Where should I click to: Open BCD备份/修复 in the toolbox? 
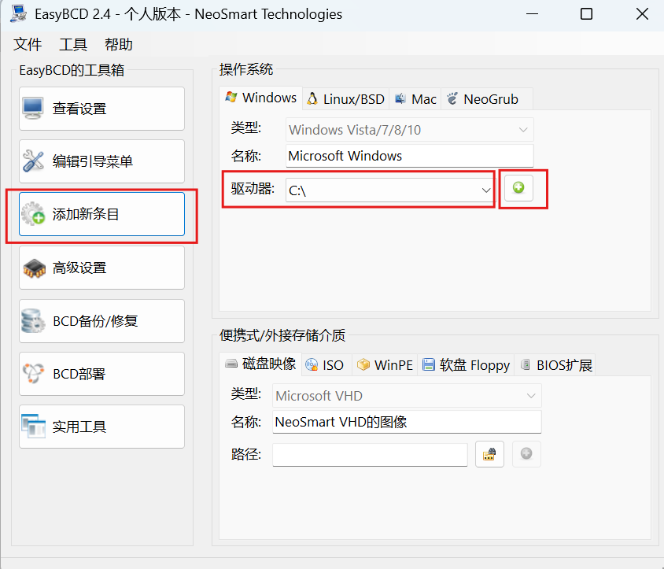101,321
